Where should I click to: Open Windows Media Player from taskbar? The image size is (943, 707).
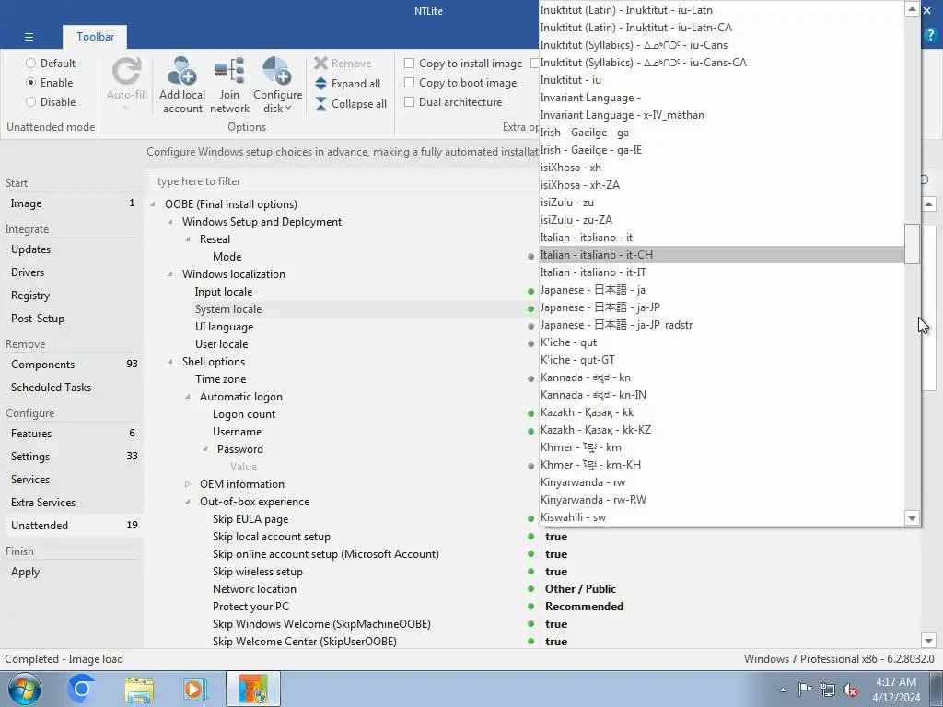tap(194, 689)
